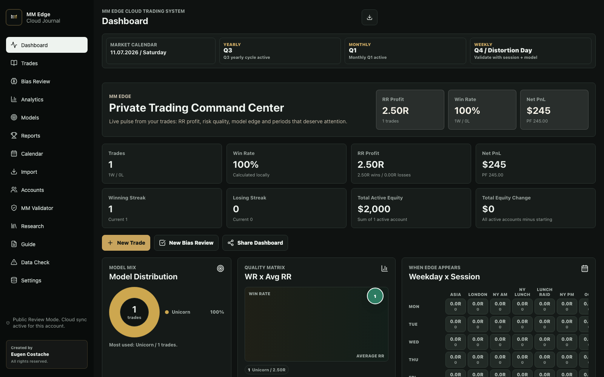This screenshot has height=377, width=604.
Task: Click the Market Calendar date card
Action: coord(161,51)
